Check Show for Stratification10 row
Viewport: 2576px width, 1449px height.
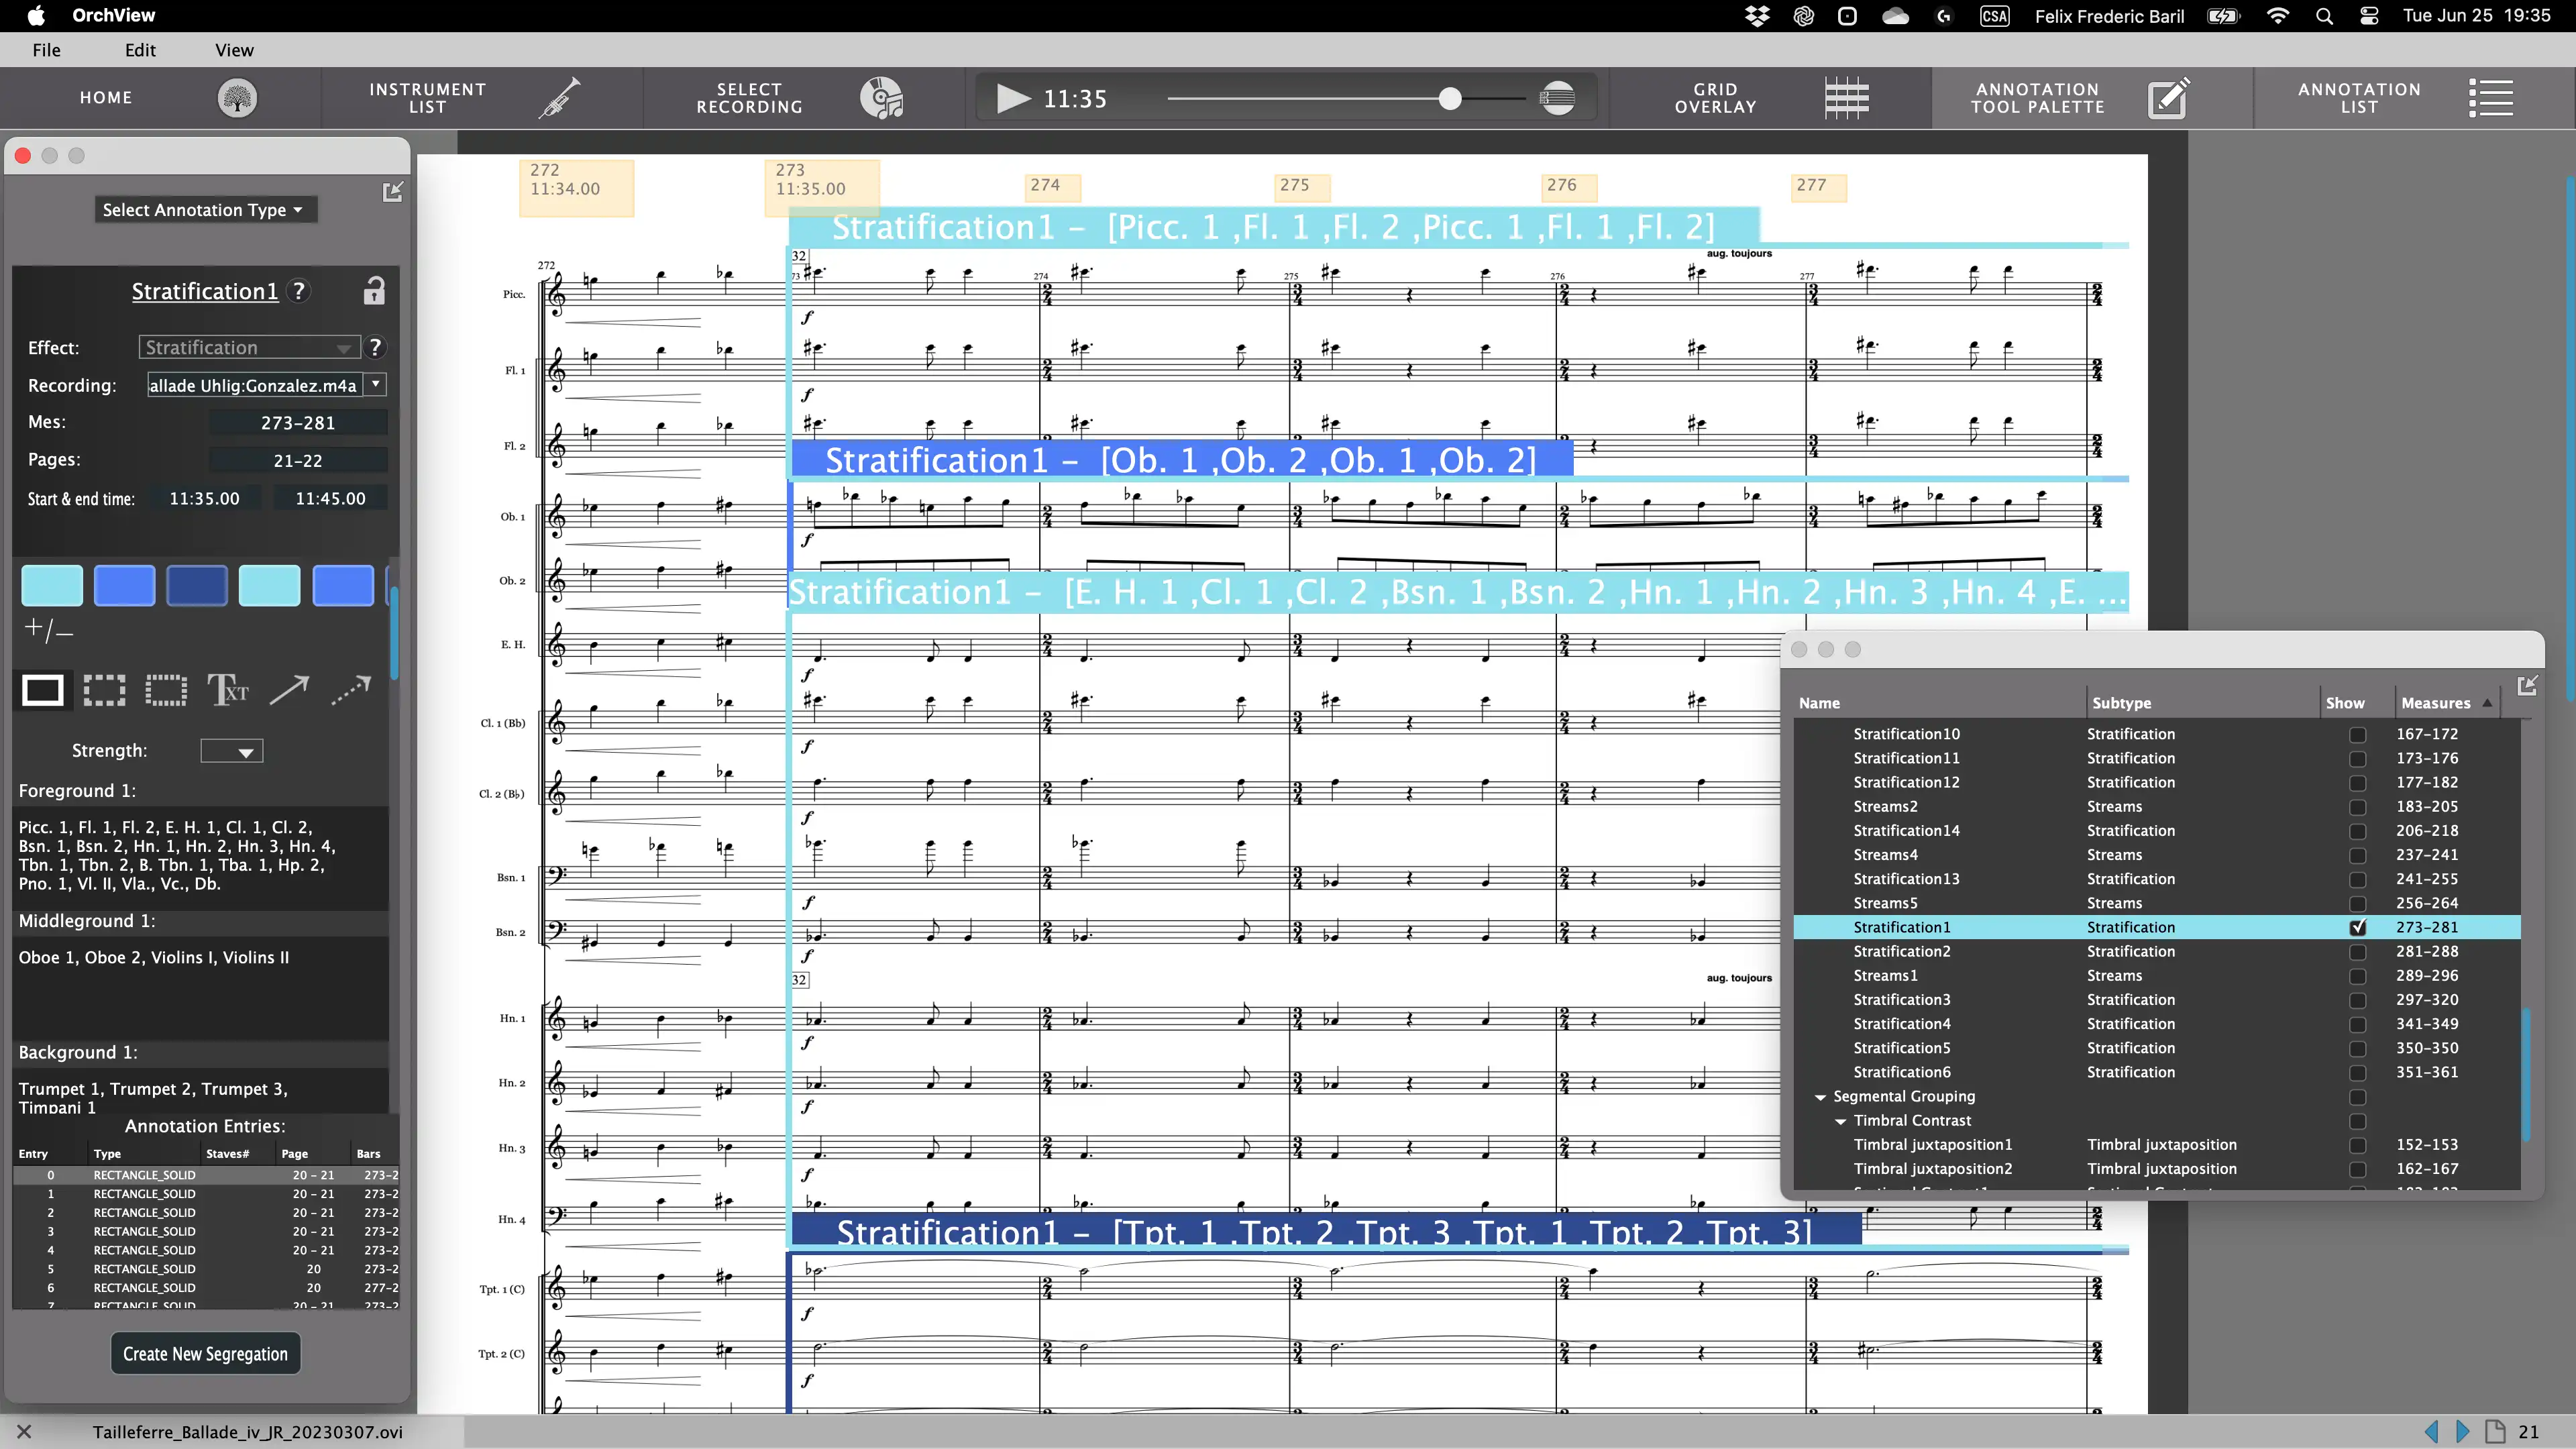point(2357,735)
